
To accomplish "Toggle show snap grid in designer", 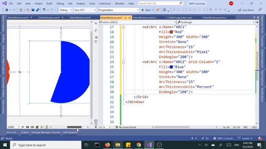I will [x=27, y=127].
